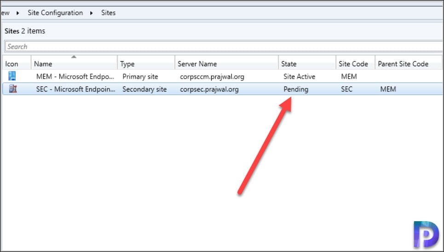Expand the breadcrumb arrow before Site Configuration
The image size is (444, 252).
(x=18, y=13)
